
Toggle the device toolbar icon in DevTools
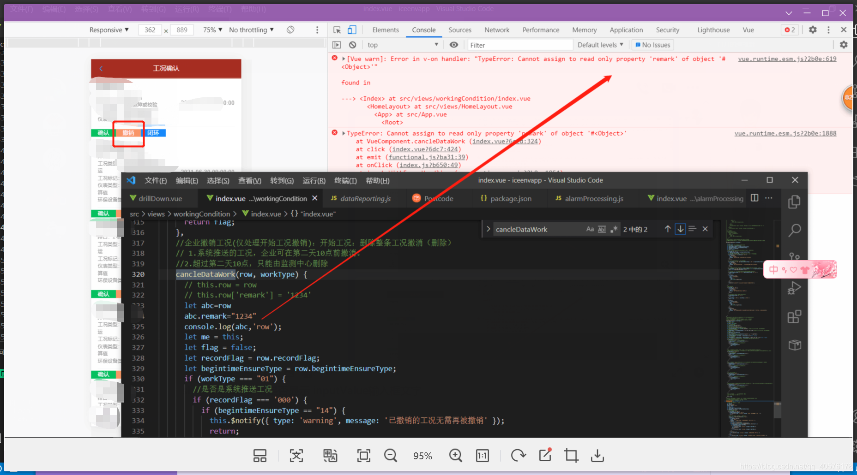352,30
